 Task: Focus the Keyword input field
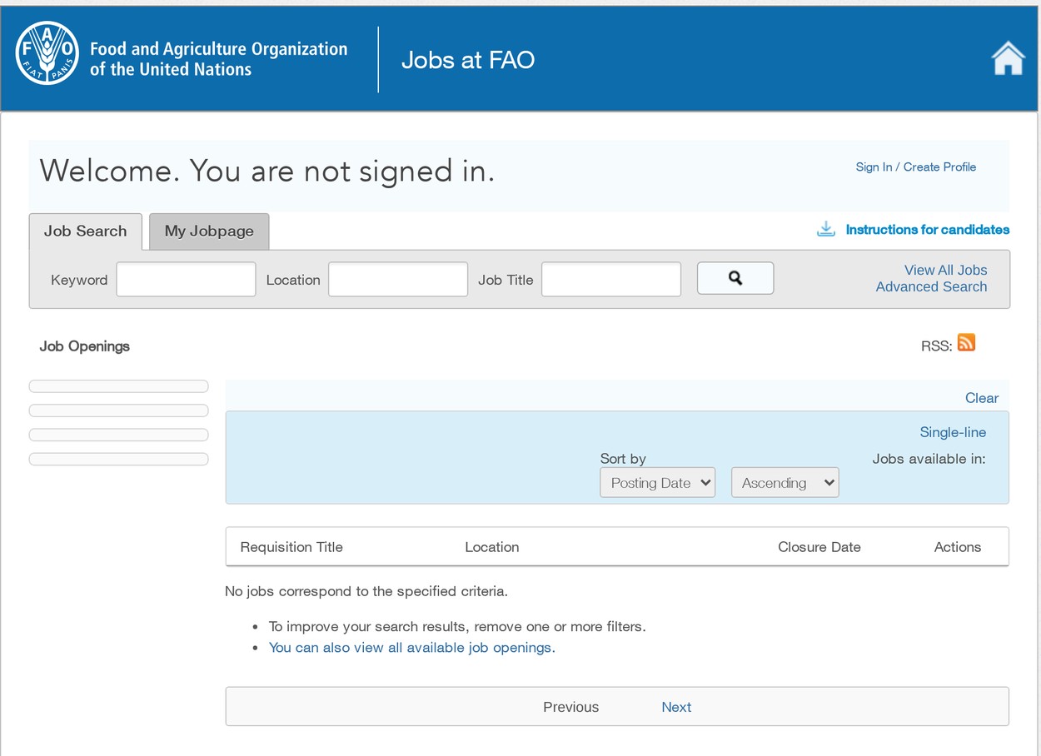pyautogui.click(x=186, y=280)
